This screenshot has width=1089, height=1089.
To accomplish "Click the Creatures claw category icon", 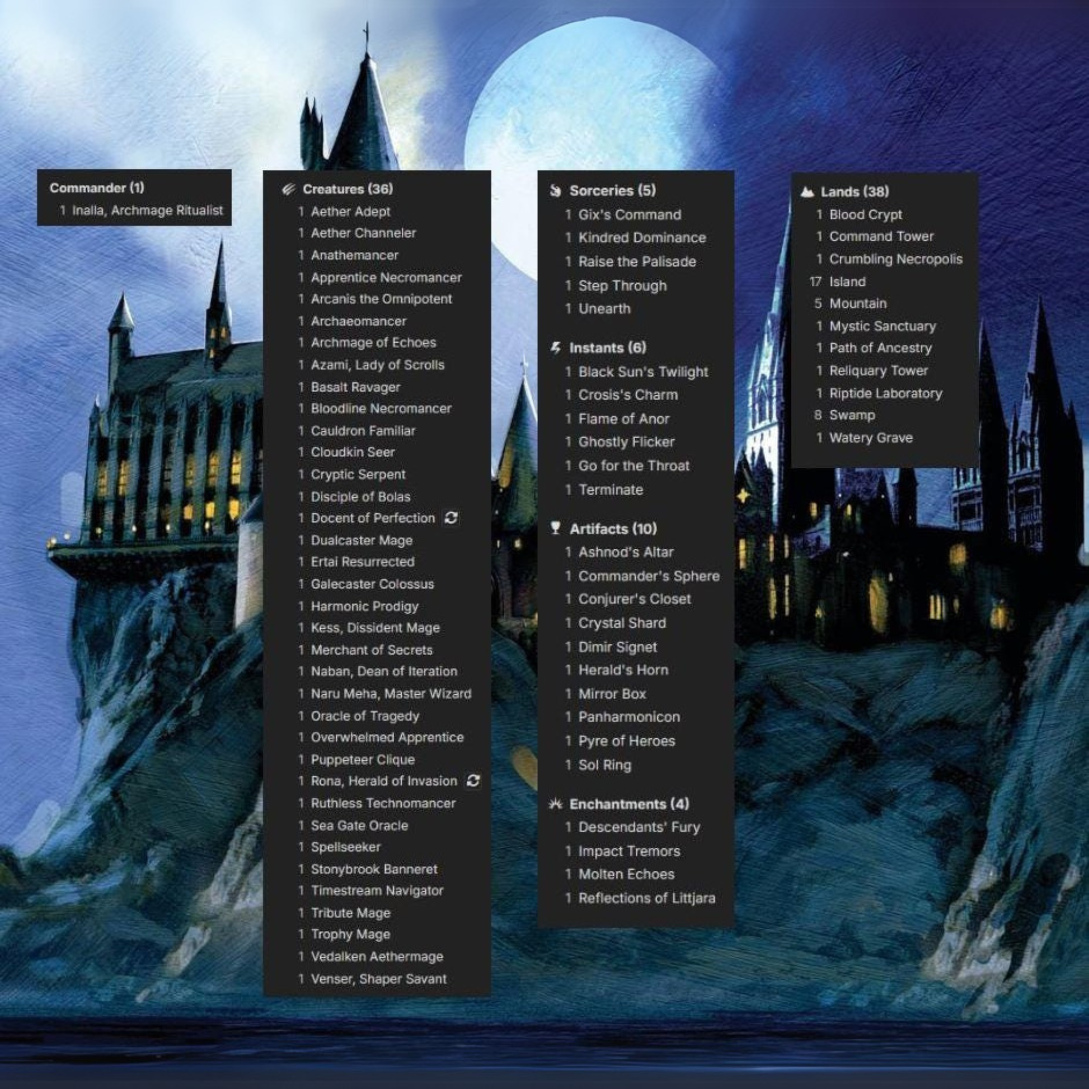I will (289, 189).
